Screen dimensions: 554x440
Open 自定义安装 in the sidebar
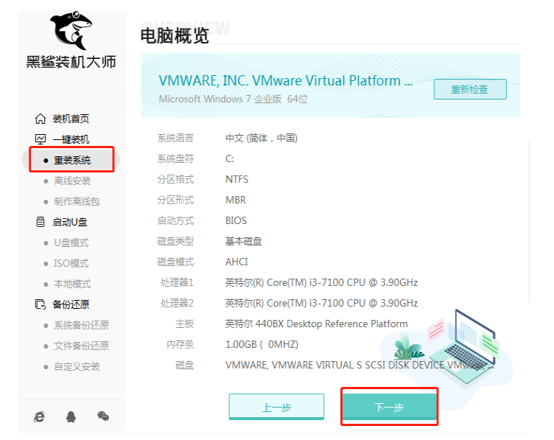pos(77,366)
